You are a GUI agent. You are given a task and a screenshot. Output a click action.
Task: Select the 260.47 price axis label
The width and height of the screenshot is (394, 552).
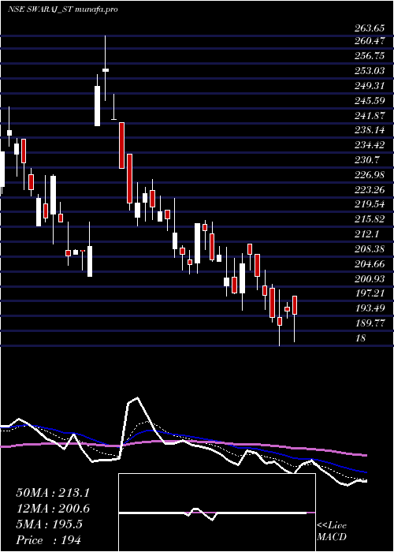[370, 41]
